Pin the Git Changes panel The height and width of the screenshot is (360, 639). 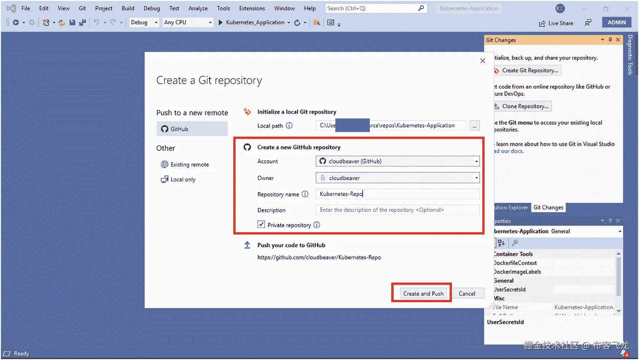pos(610,40)
